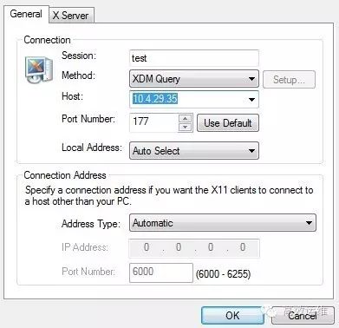Click the disabled IP Address field
Viewport: 339px width, 328px height.
[x=194, y=248]
